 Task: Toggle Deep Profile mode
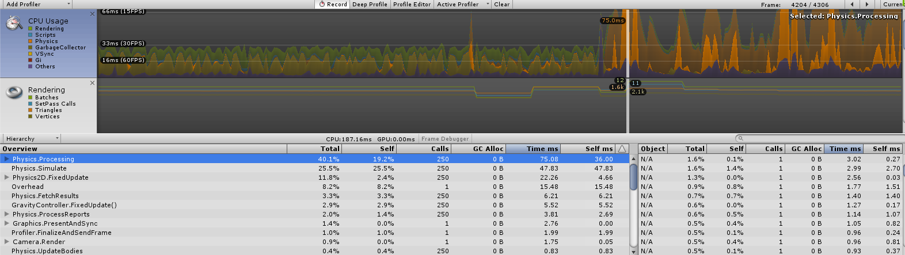pyautogui.click(x=370, y=4)
